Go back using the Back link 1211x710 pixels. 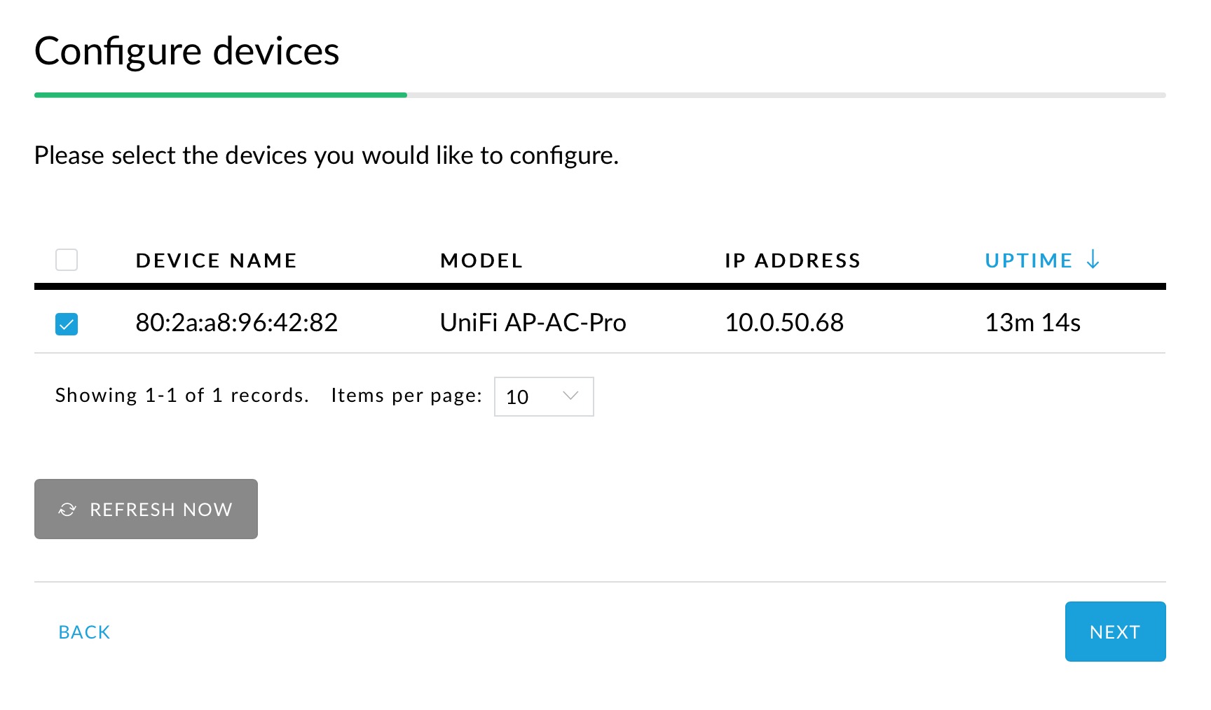coord(84,632)
